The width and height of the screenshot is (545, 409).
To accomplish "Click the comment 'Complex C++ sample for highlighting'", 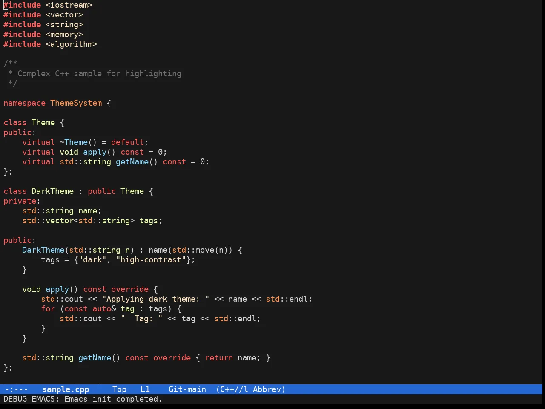I will pyautogui.click(x=99, y=74).
